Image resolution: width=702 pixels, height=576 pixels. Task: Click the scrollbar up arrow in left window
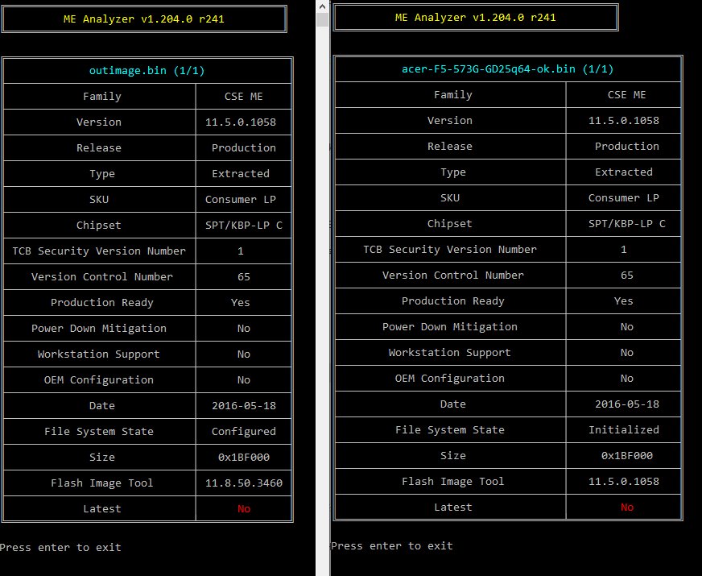click(322, 6)
